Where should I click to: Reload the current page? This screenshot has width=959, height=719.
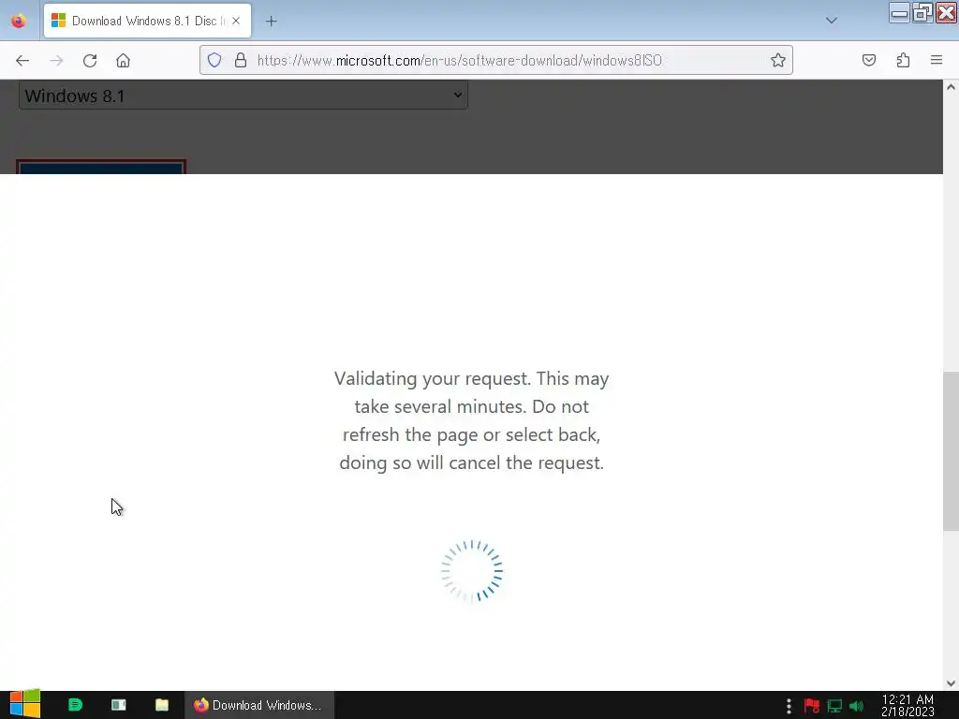(x=90, y=61)
